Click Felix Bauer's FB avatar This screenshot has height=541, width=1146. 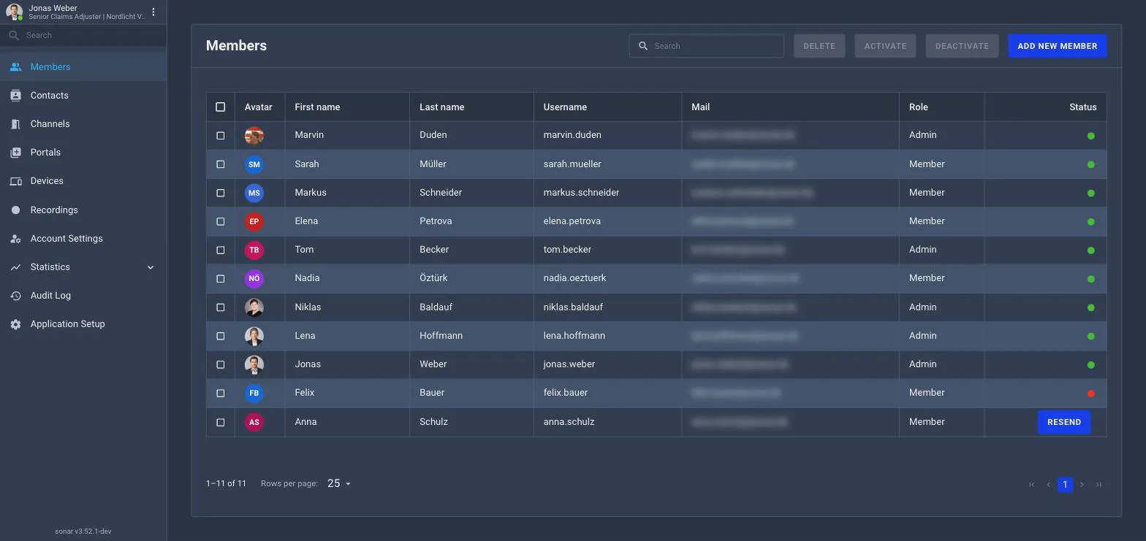click(x=254, y=393)
